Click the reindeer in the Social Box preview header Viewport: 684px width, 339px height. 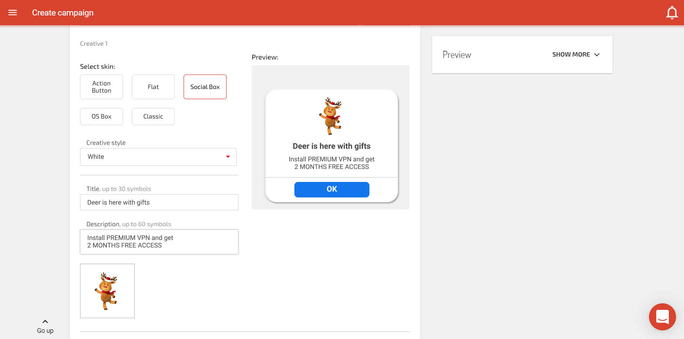(x=332, y=116)
